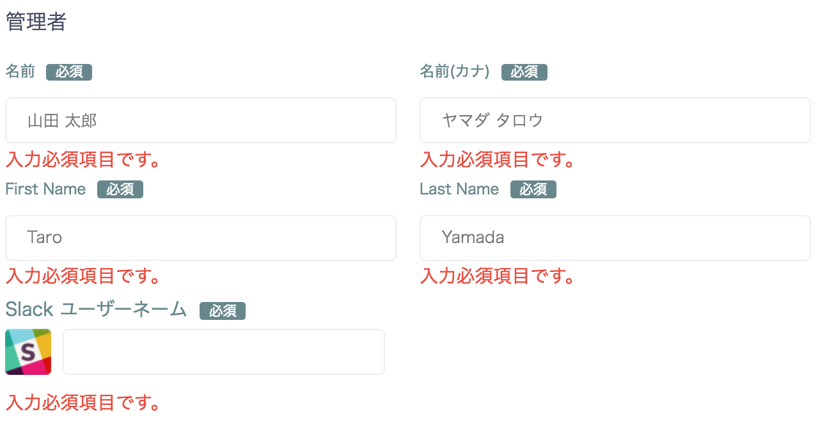This screenshot has width=820, height=421.
Task: Click the error message below the Last Name field
Action: pyautogui.click(x=497, y=276)
